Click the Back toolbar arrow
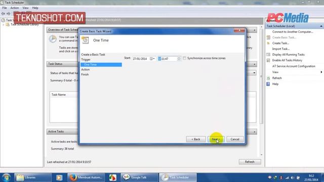 coord(3,14)
